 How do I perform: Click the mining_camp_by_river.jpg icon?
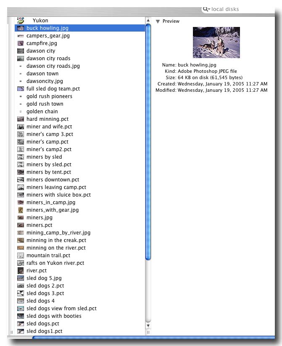tap(21, 233)
